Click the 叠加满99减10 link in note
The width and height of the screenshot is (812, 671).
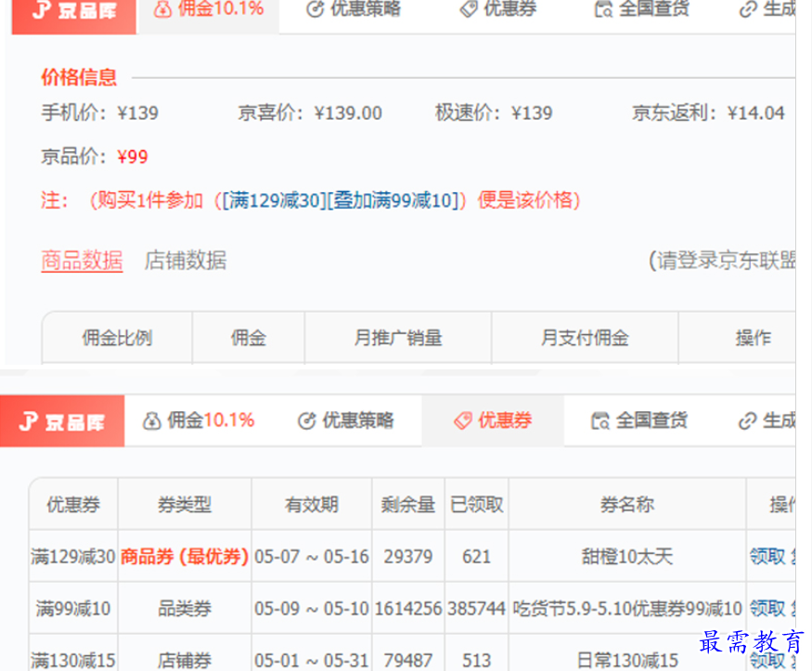tap(393, 200)
